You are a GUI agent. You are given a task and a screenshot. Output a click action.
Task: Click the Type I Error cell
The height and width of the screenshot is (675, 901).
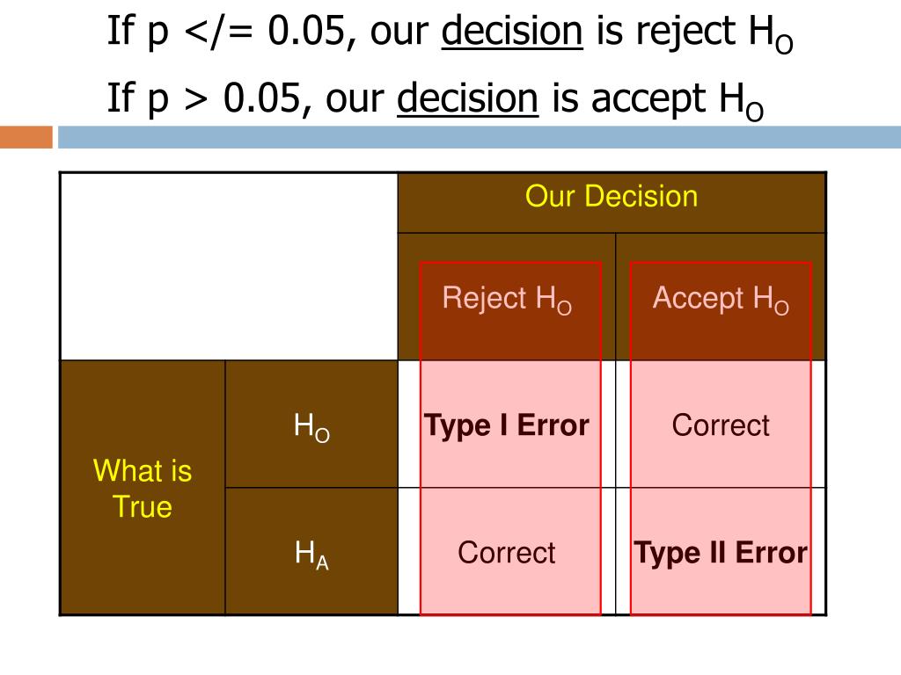pyautogui.click(x=506, y=425)
